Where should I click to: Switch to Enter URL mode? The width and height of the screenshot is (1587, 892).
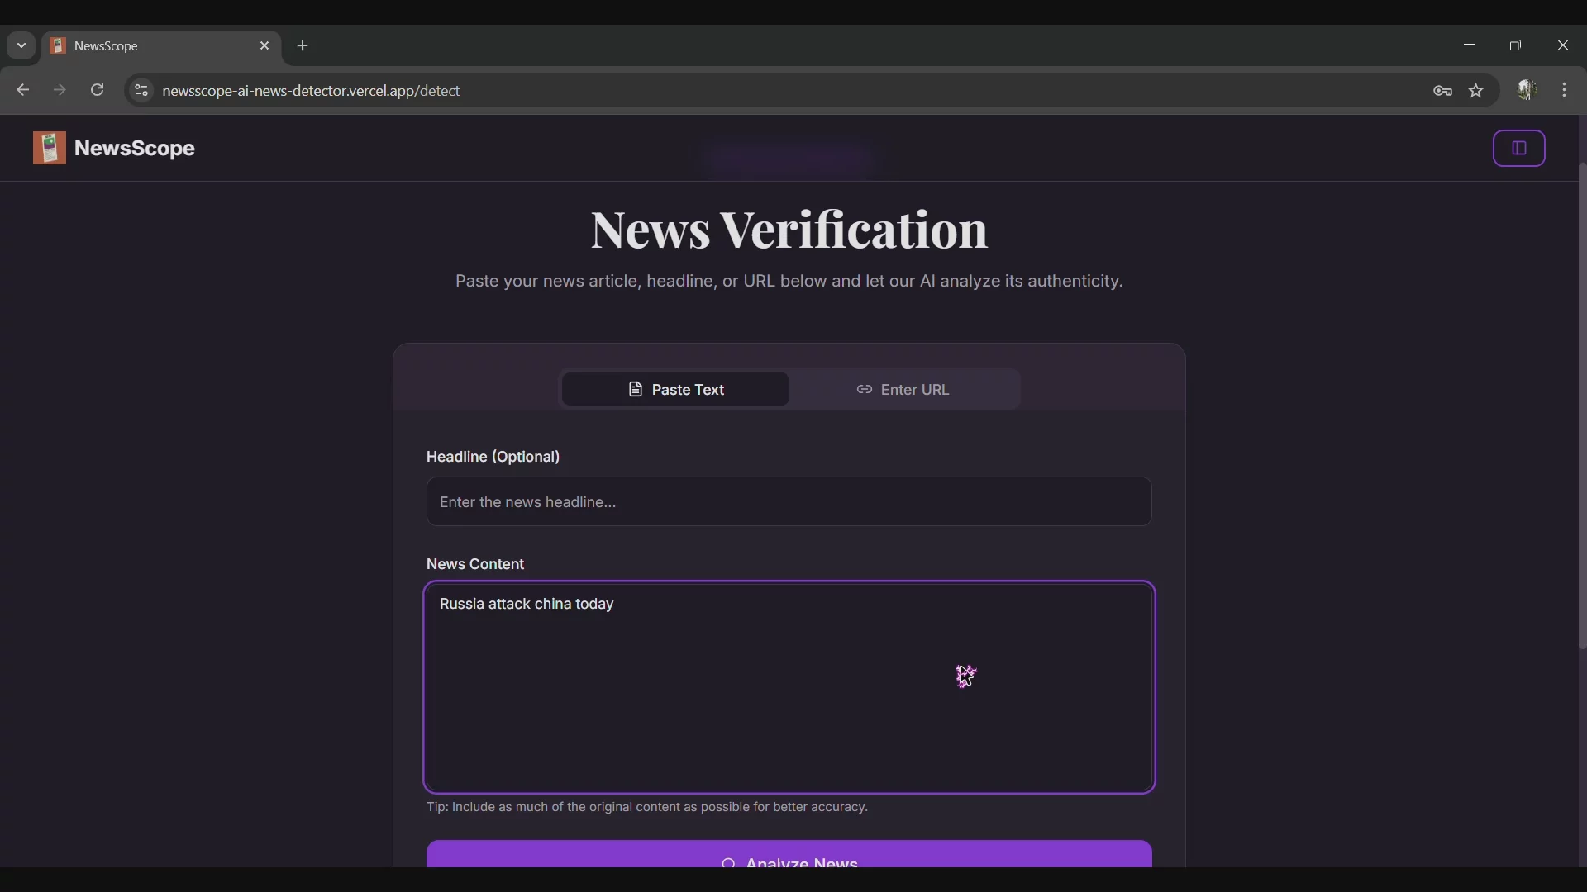click(903, 389)
